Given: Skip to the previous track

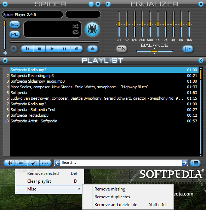Looking at the screenshot, I should 27,49.
